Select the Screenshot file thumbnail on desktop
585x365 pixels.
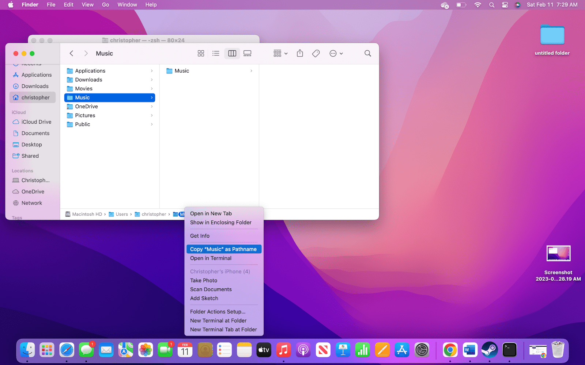pos(558,254)
